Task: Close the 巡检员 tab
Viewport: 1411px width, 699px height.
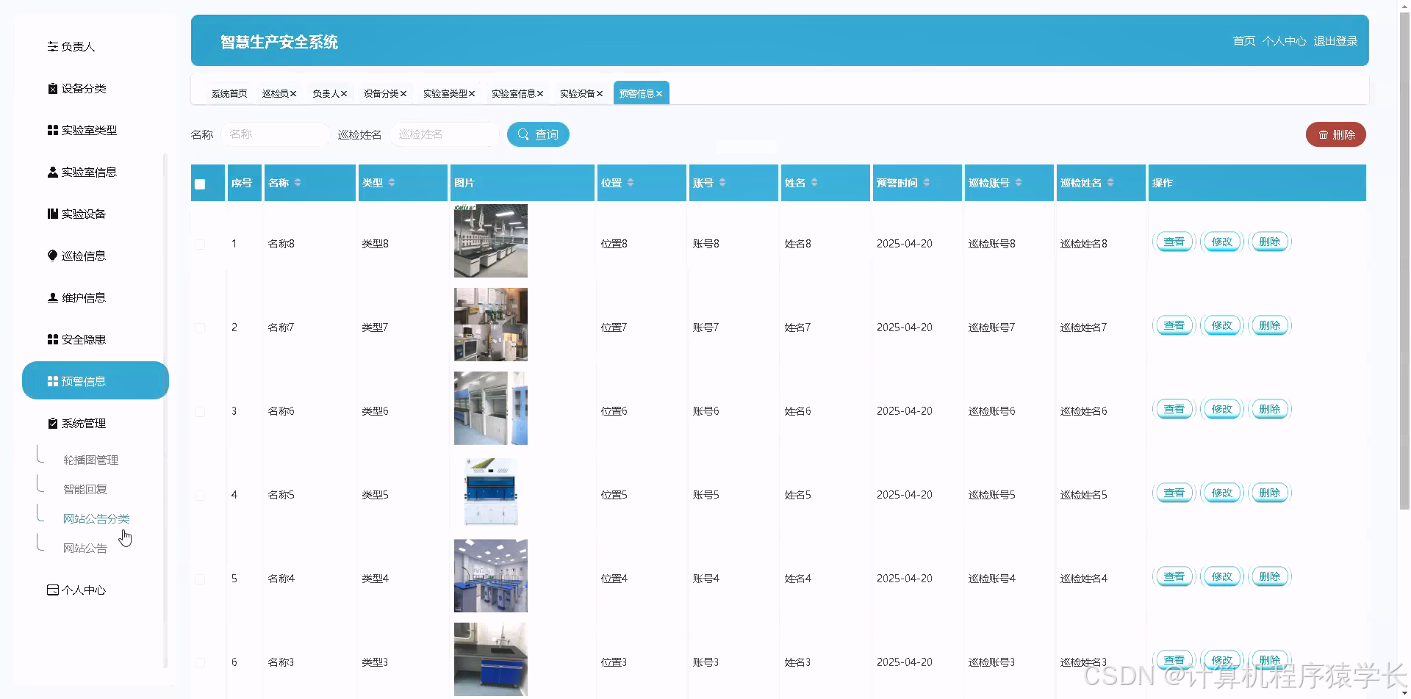Action: point(293,94)
